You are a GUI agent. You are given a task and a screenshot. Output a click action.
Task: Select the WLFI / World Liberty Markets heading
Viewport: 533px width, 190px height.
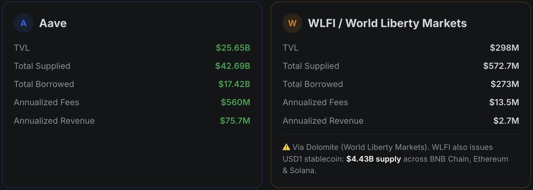[387, 23]
